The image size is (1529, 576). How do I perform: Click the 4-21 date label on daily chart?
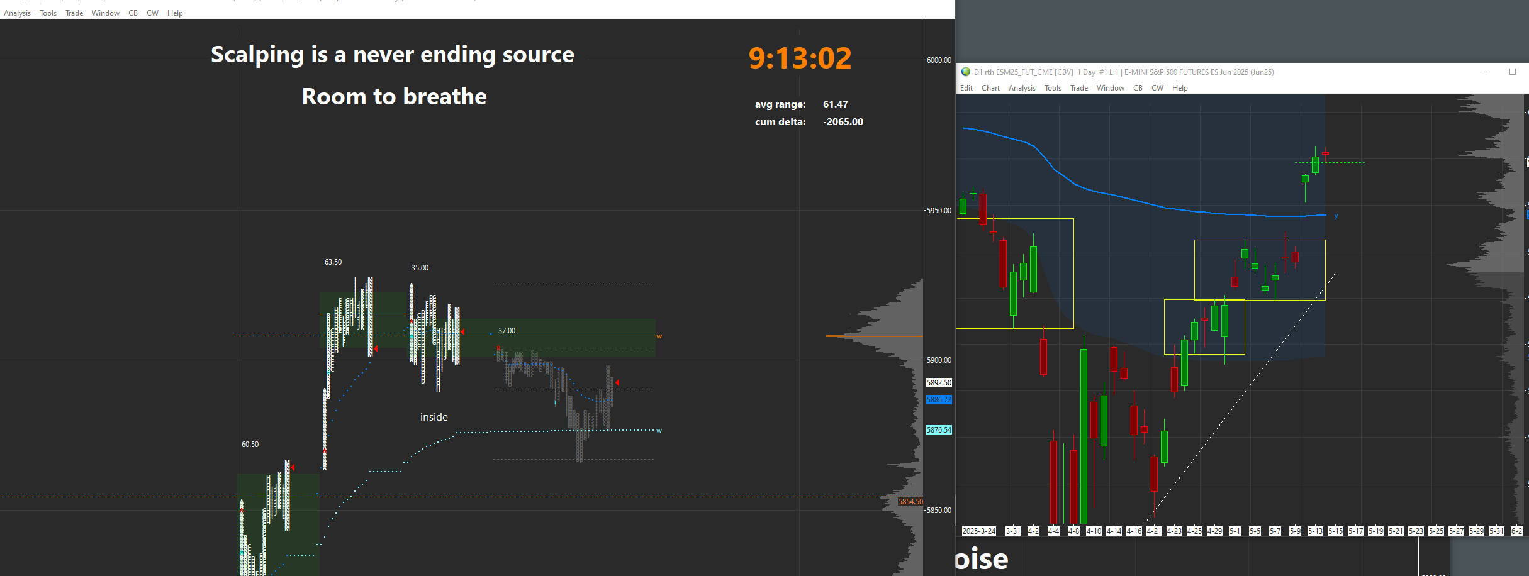pyautogui.click(x=1154, y=531)
